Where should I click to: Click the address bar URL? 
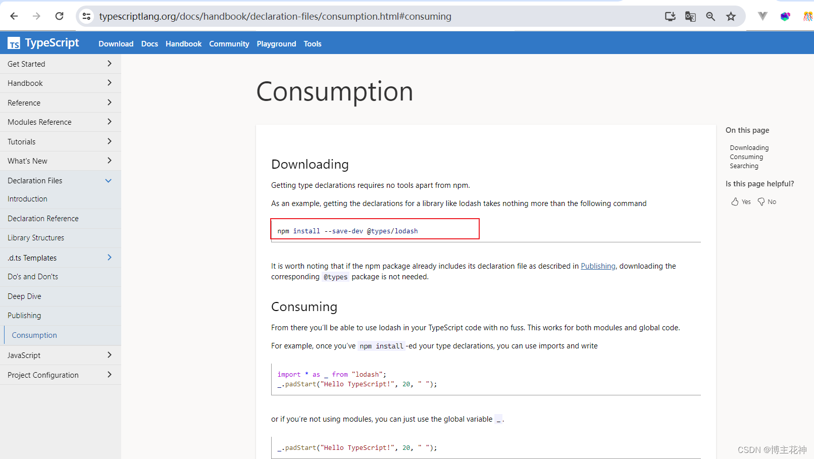(275, 16)
